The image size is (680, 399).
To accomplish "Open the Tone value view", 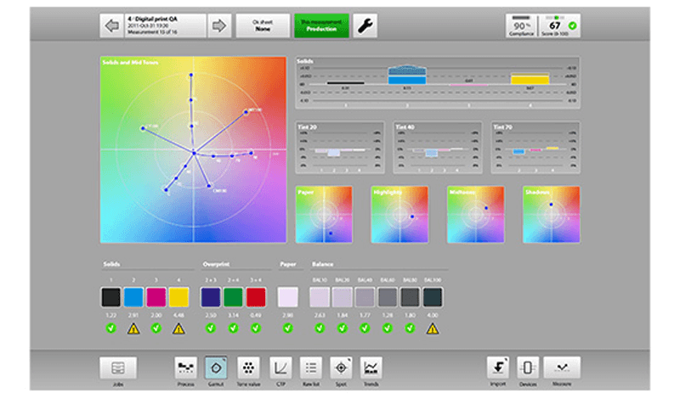I will [248, 368].
